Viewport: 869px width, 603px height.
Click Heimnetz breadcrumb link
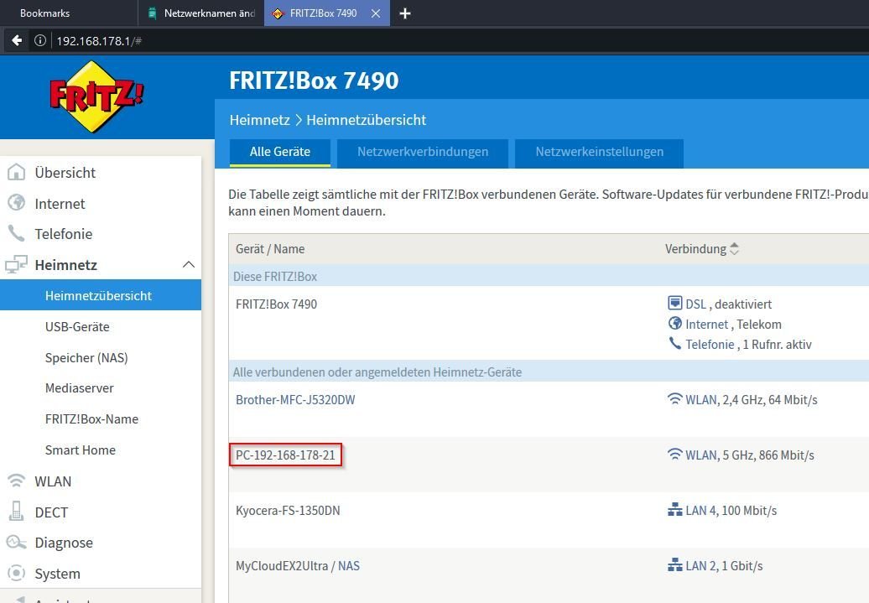(x=259, y=120)
